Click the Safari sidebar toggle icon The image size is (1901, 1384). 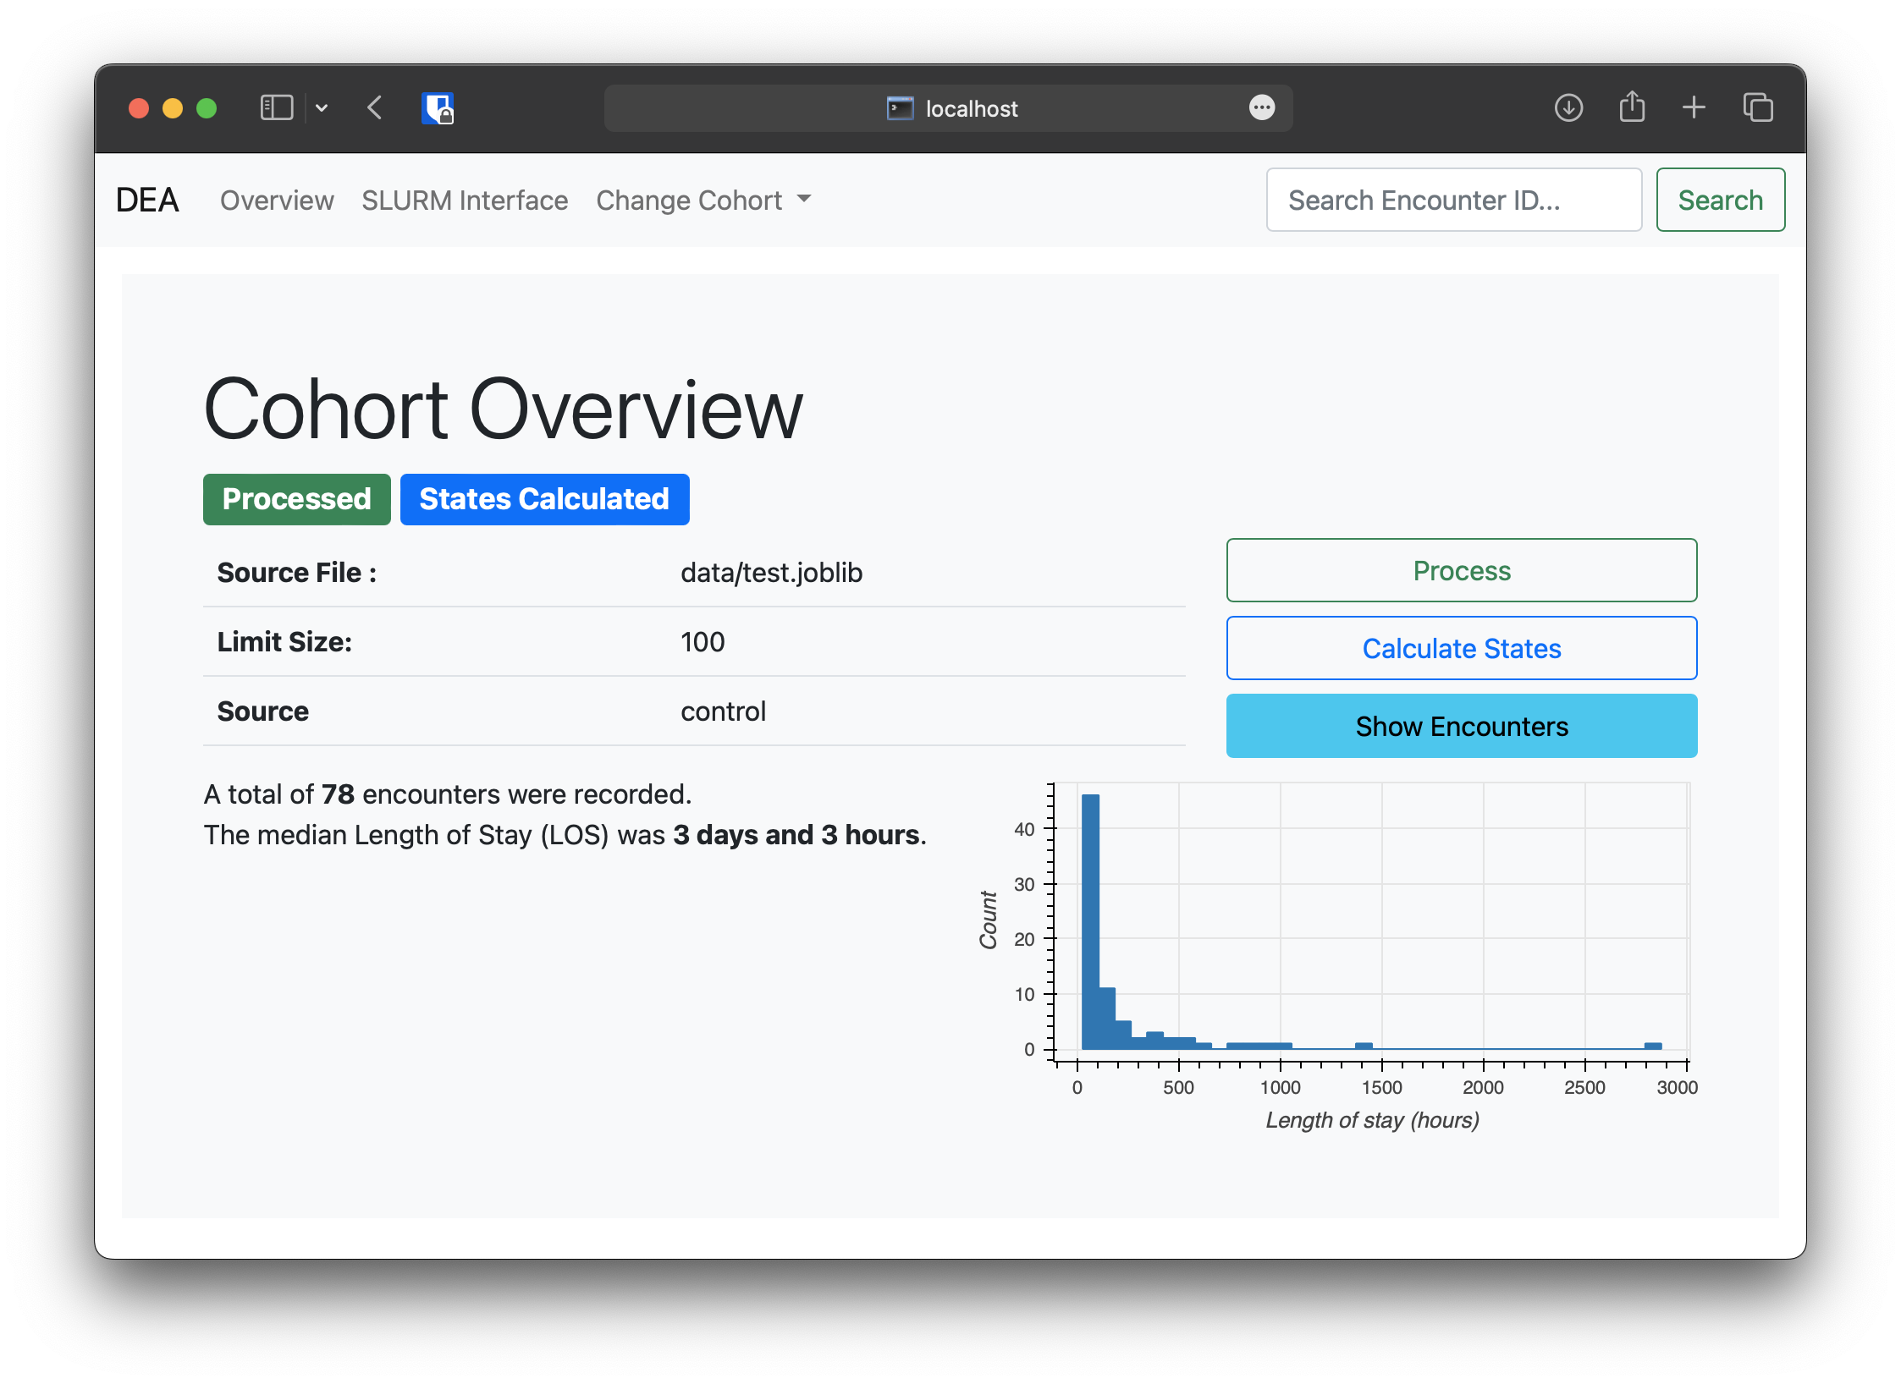point(276,107)
